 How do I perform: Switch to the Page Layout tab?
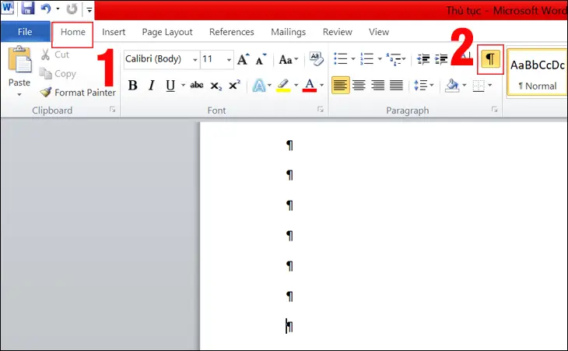[167, 32]
